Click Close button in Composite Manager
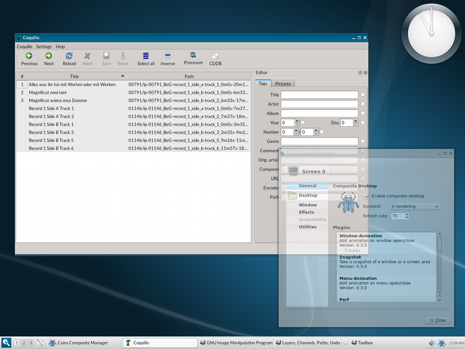The width and height of the screenshot is (465, 349). tap(438, 320)
